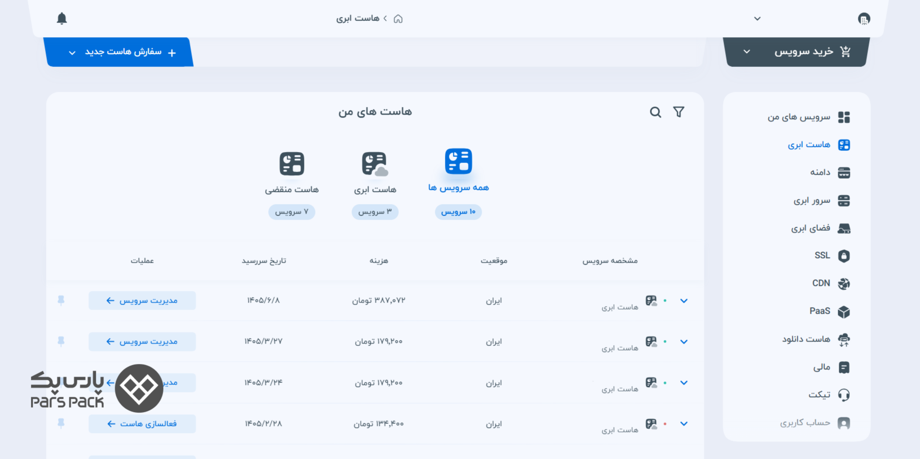Expand the row expiring ۱۴۰۵/۳/۲۴
920x459 pixels.
(x=684, y=383)
